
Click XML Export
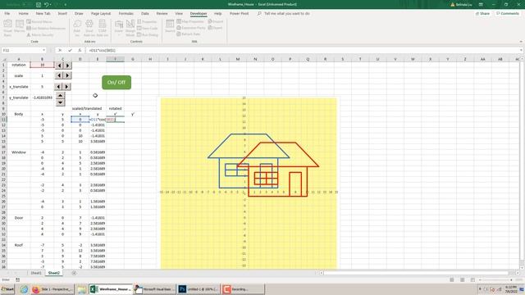click(x=215, y=28)
